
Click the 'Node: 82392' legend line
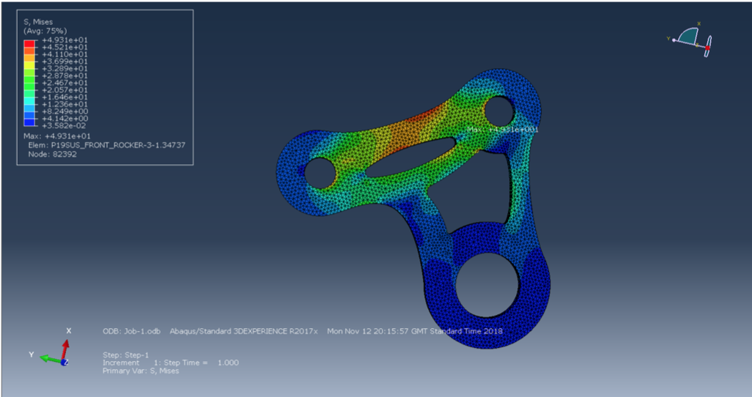pos(53,155)
